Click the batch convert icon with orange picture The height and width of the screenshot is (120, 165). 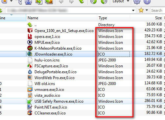pos(49,2)
